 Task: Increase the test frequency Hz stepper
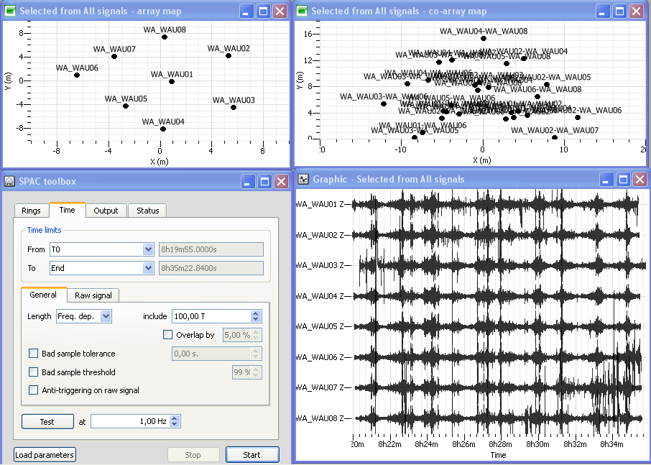tap(175, 419)
